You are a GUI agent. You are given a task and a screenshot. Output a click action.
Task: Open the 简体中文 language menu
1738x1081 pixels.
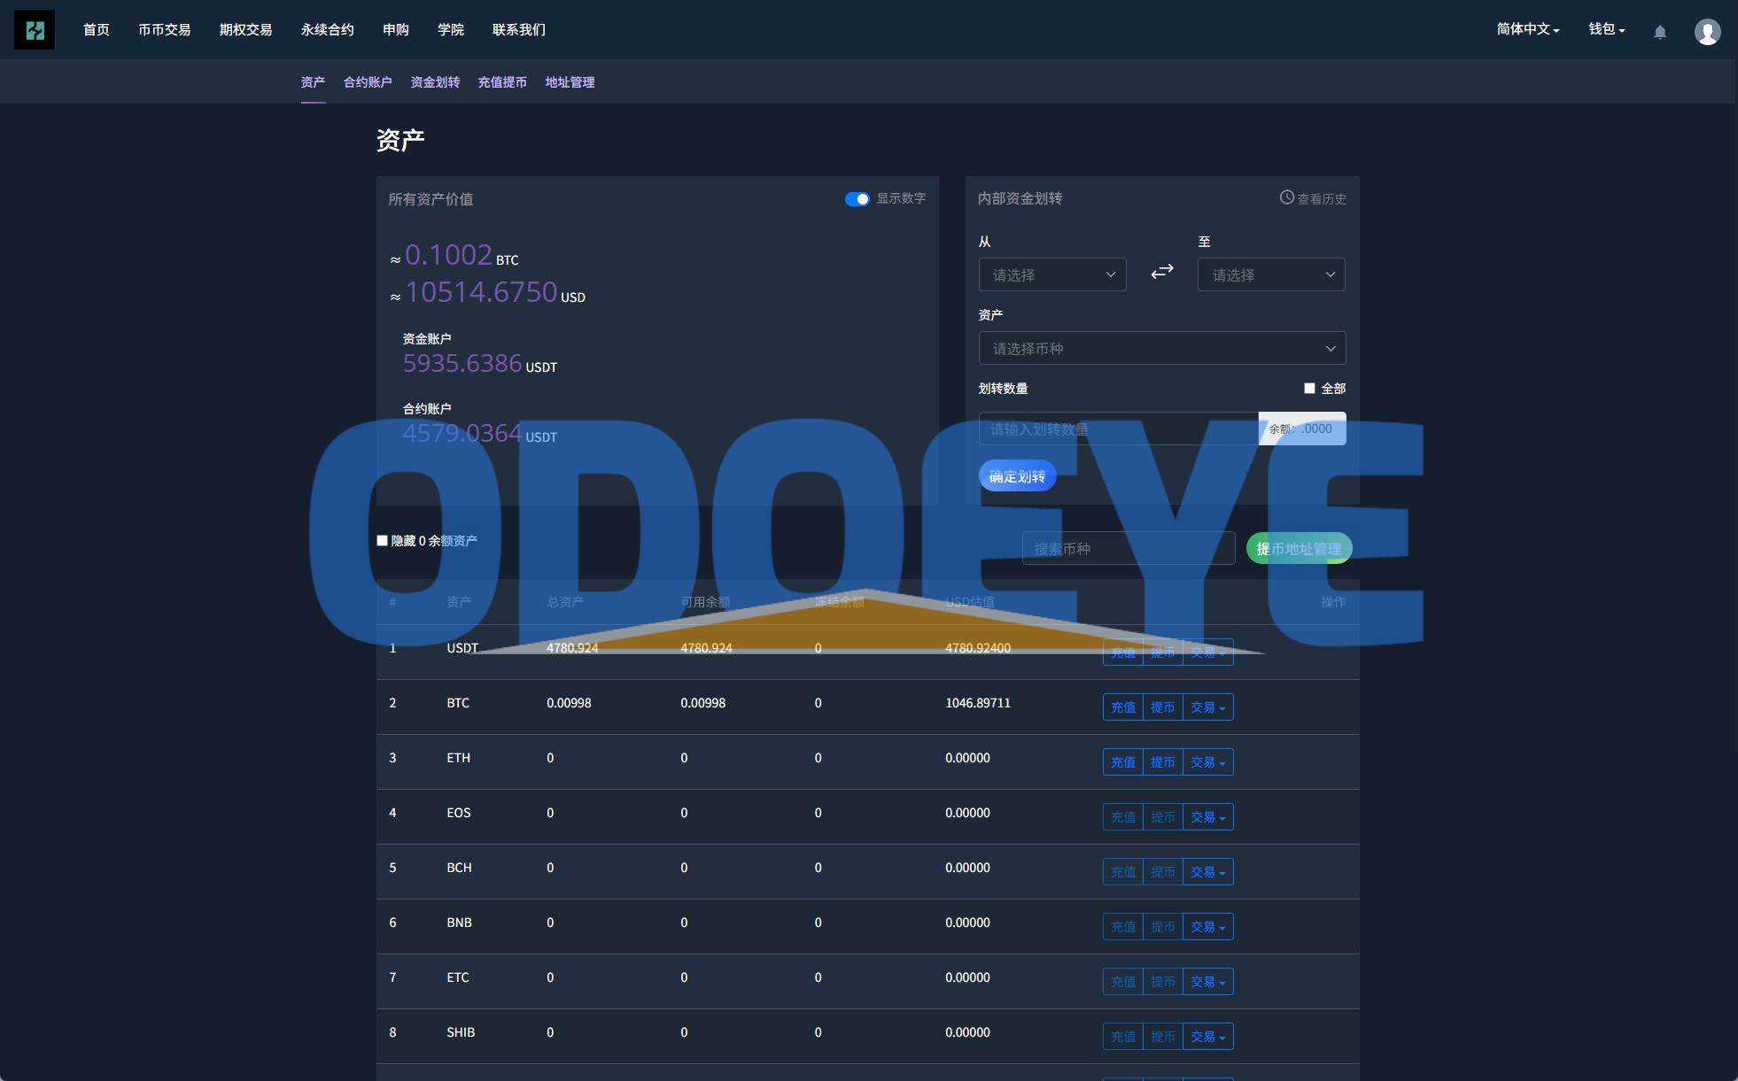pos(1527,29)
